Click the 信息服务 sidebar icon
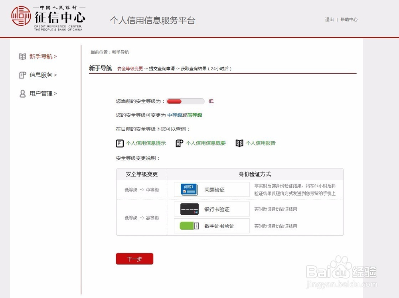The width and height of the screenshot is (399, 298). pyautogui.click(x=22, y=75)
